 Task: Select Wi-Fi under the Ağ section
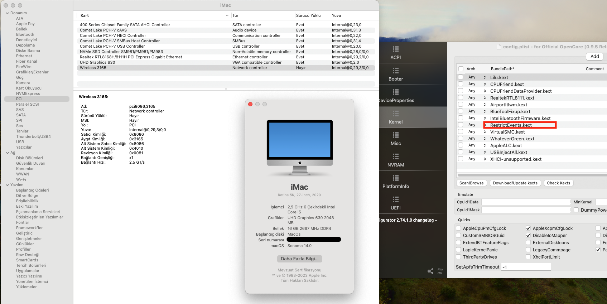21,180
